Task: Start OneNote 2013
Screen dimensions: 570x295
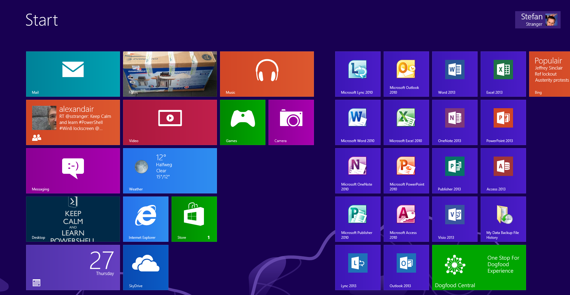Action: point(455,122)
